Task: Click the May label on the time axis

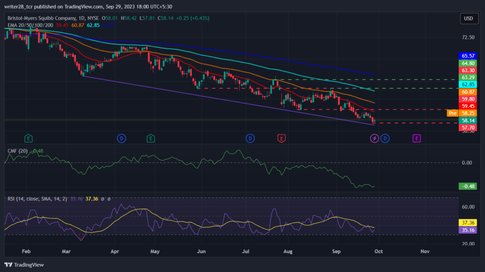Action: coord(155,251)
